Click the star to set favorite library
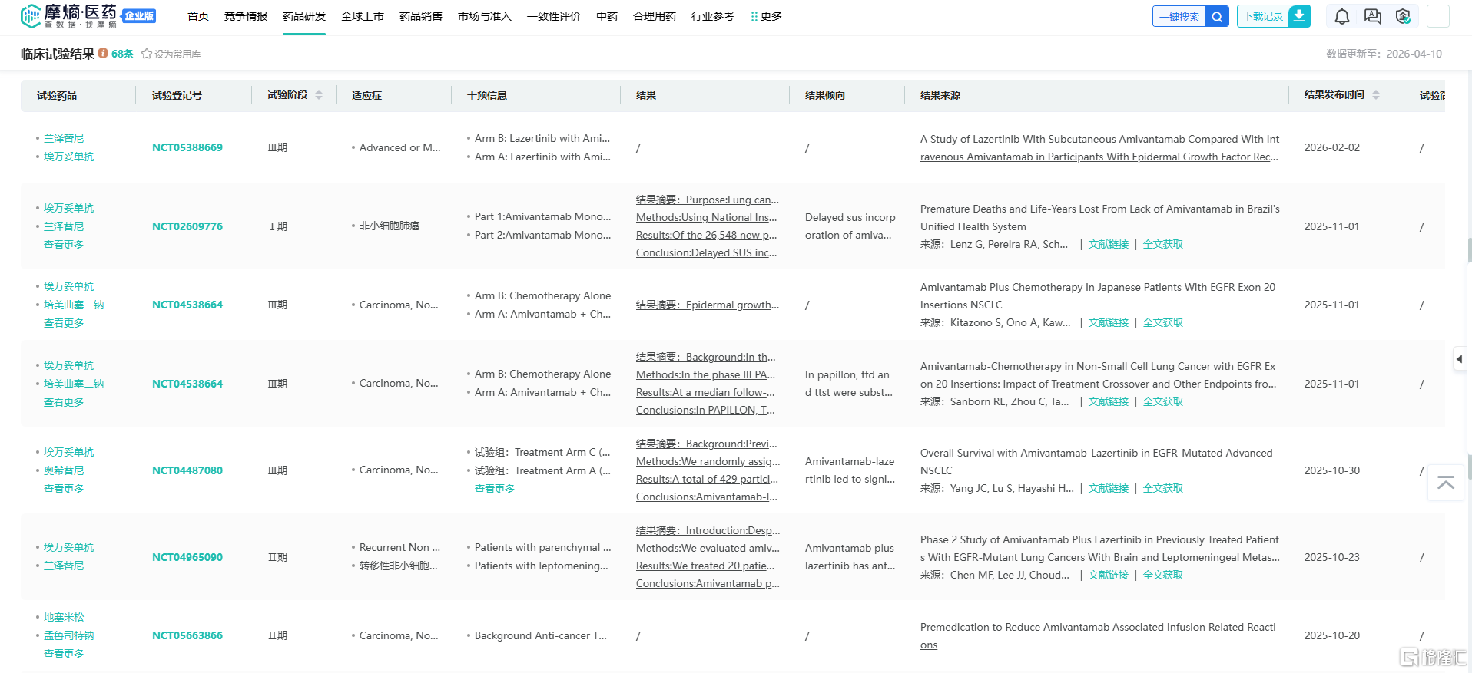This screenshot has height=673, width=1472. [x=147, y=54]
